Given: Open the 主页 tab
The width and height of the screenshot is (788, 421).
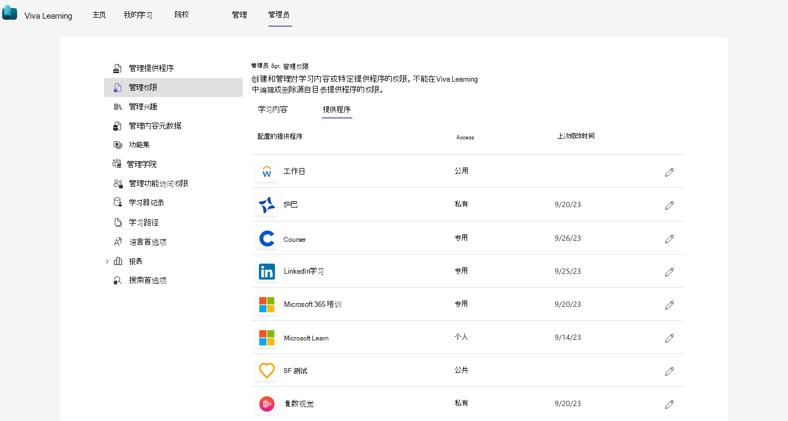Looking at the screenshot, I should pyautogui.click(x=99, y=15).
